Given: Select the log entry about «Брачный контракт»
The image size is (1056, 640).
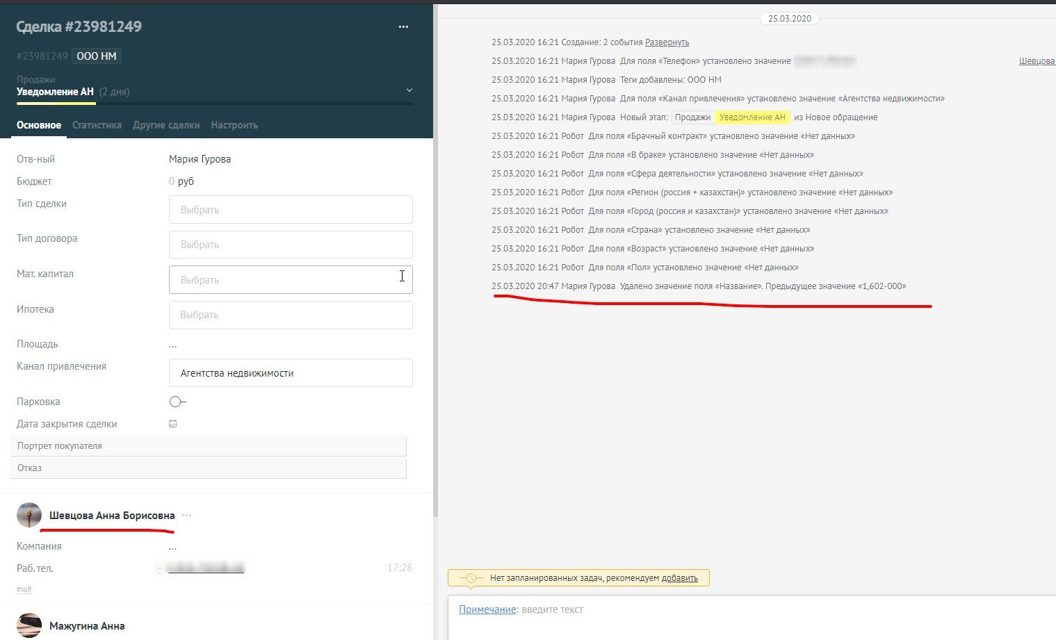Looking at the screenshot, I should click(x=673, y=136).
